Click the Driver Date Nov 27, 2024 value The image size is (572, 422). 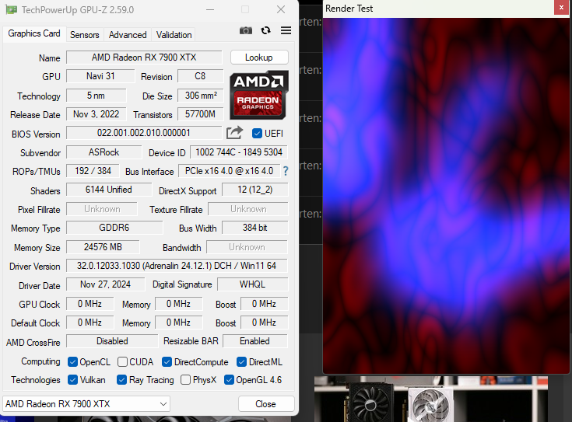click(105, 284)
